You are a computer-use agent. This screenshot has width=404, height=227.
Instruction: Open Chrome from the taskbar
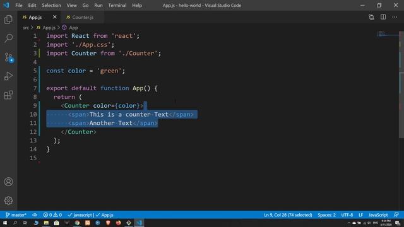tap(77, 223)
